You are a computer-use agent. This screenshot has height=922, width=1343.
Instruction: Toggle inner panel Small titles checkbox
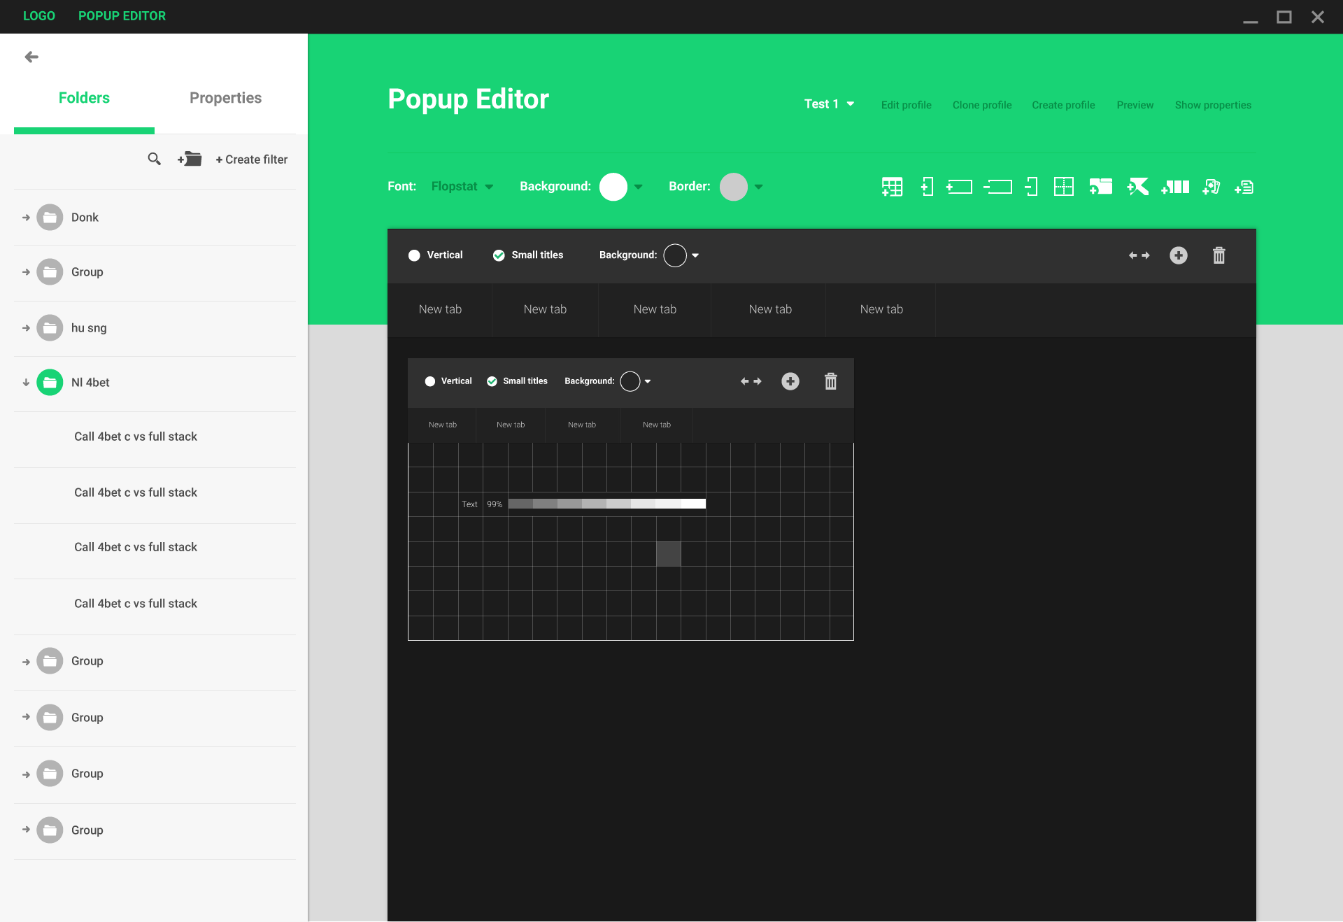(x=492, y=381)
